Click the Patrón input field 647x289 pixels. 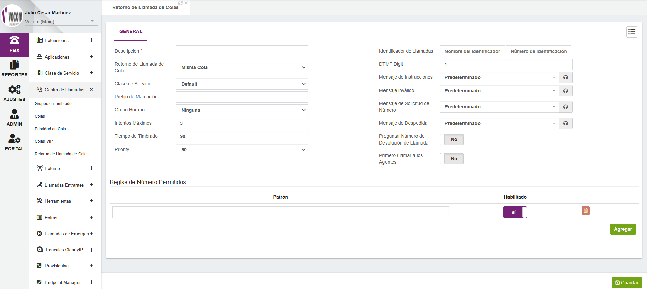pyautogui.click(x=280, y=212)
